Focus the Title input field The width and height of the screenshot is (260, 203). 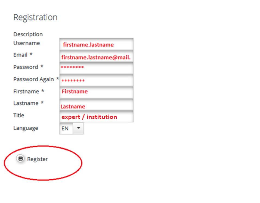[96, 117]
